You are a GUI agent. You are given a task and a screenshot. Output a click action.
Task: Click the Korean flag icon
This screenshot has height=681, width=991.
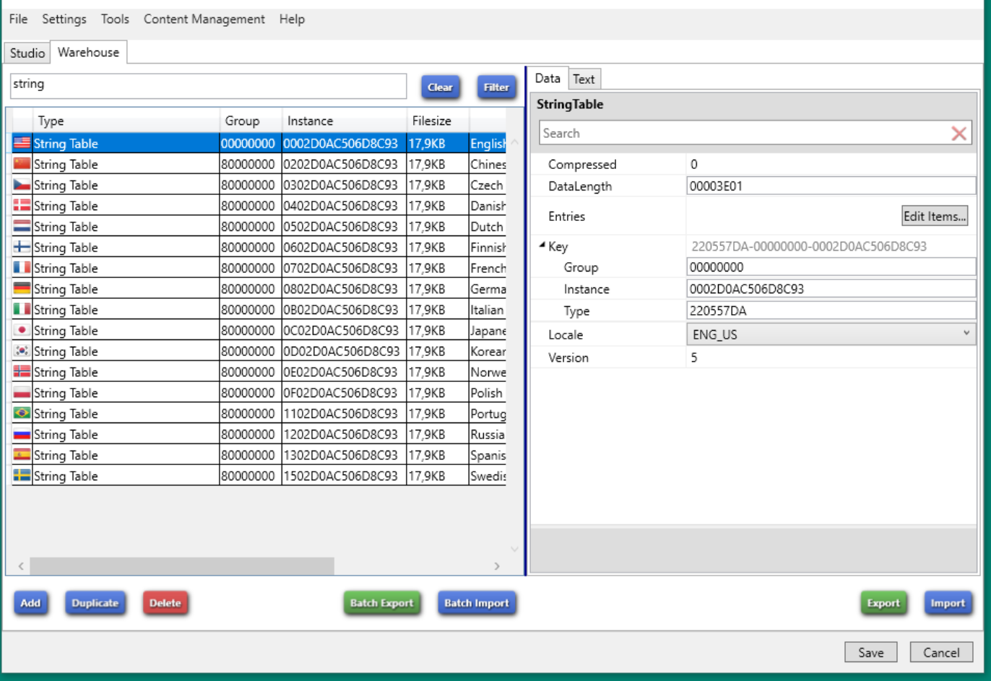coord(22,351)
